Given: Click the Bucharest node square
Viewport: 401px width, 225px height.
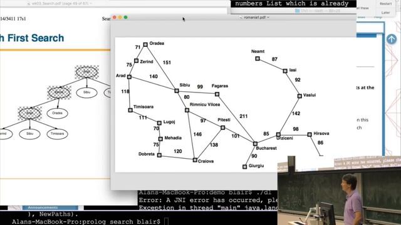Looking at the screenshot, I should (x=255, y=144).
